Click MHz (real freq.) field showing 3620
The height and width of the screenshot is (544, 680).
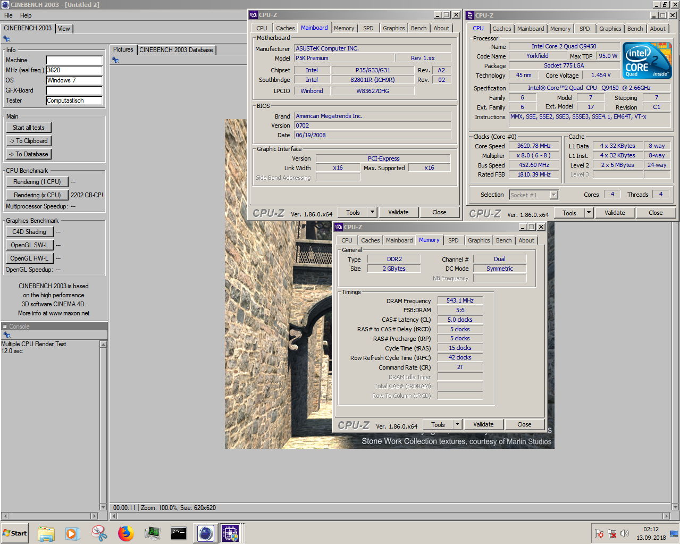pyautogui.click(x=74, y=70)
